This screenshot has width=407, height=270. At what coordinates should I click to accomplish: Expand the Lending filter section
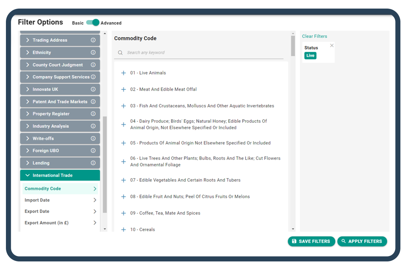click(x=60, y=163)
